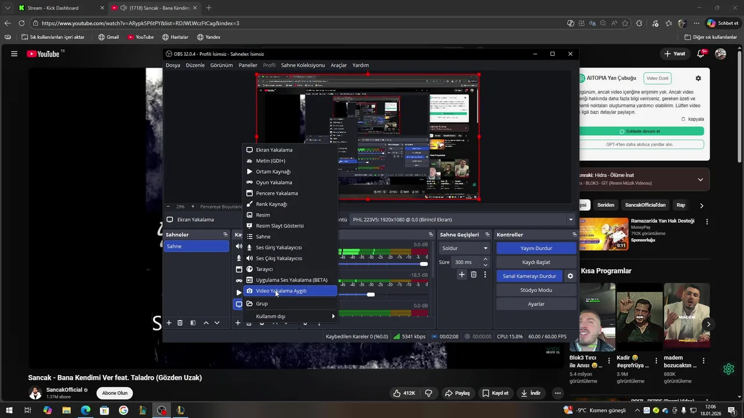Move scene down with arrow icon
Image resolution: width=744 pixels, height=418 pixels.
coord(217,323)
